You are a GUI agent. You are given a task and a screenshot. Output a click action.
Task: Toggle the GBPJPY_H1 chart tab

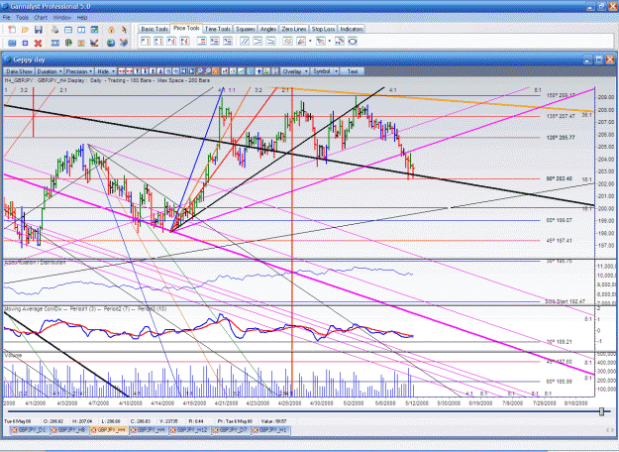pos(270,430)
